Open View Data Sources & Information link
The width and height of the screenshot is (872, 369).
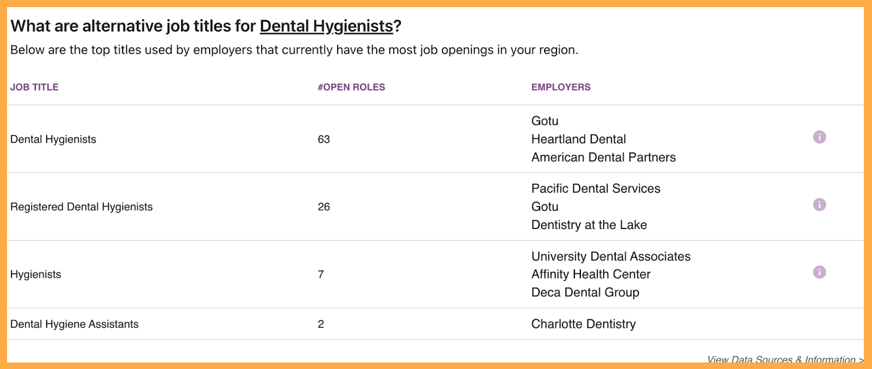(785, 359)
